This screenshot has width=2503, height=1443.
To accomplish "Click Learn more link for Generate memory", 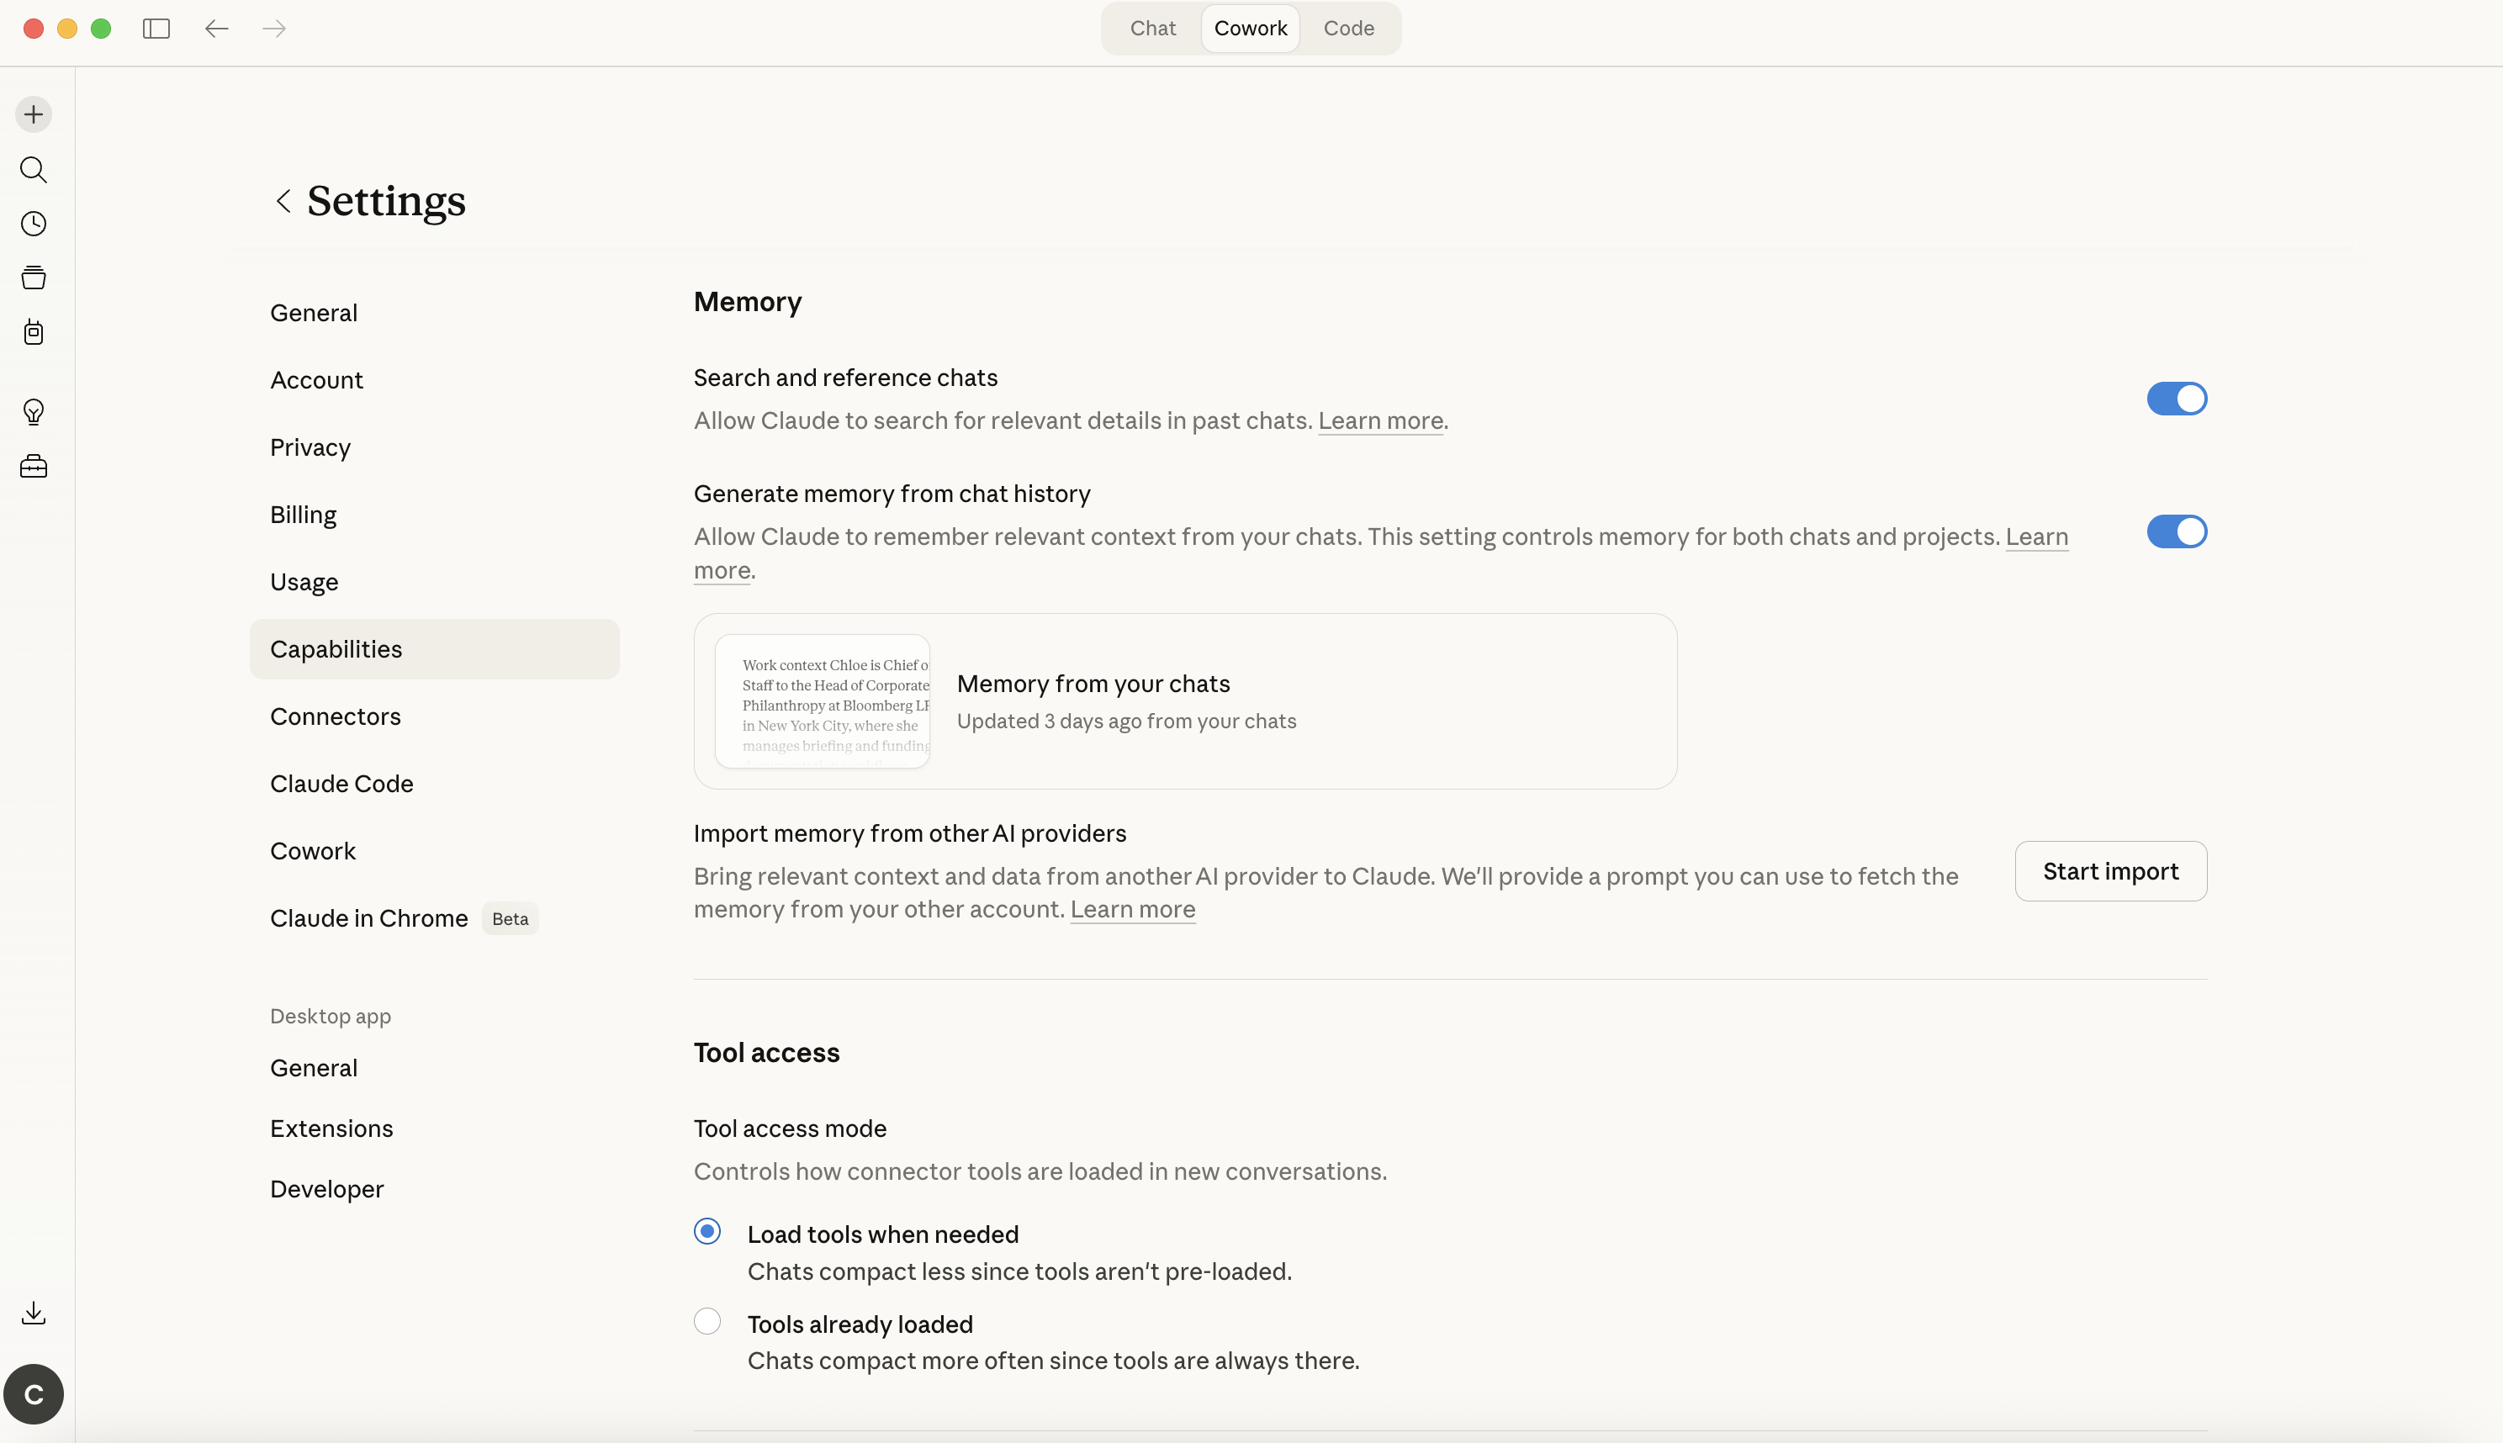I will [x=2037, y=537].
